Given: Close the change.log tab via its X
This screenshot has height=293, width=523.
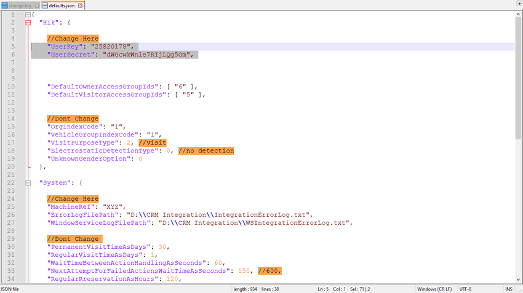Looking at the screenshot, I should [x=37, y=5].
